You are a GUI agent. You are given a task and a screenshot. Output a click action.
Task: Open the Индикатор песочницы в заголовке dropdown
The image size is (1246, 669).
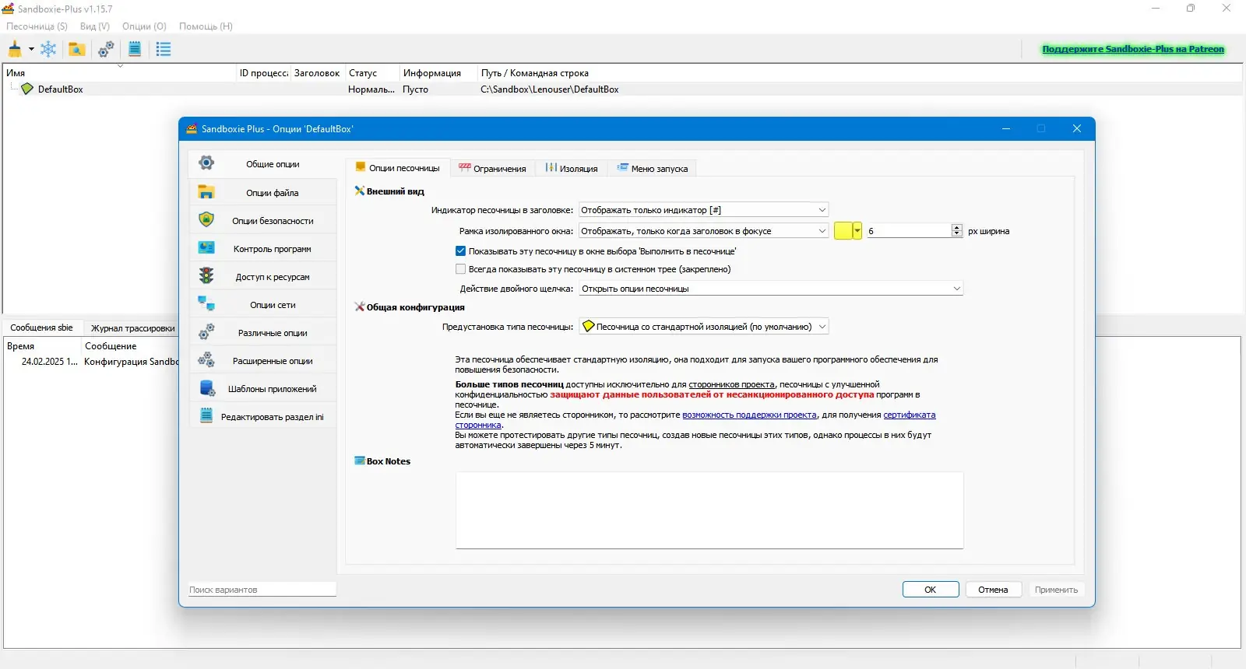tap(703, 210)
